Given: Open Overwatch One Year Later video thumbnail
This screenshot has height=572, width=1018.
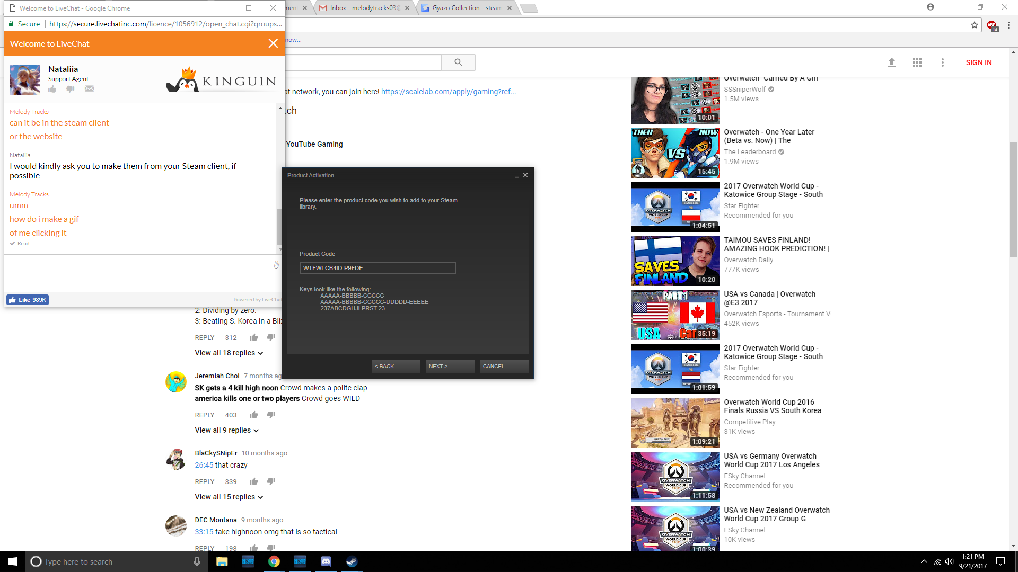Looking at the screenshot, I should point(675,153).
